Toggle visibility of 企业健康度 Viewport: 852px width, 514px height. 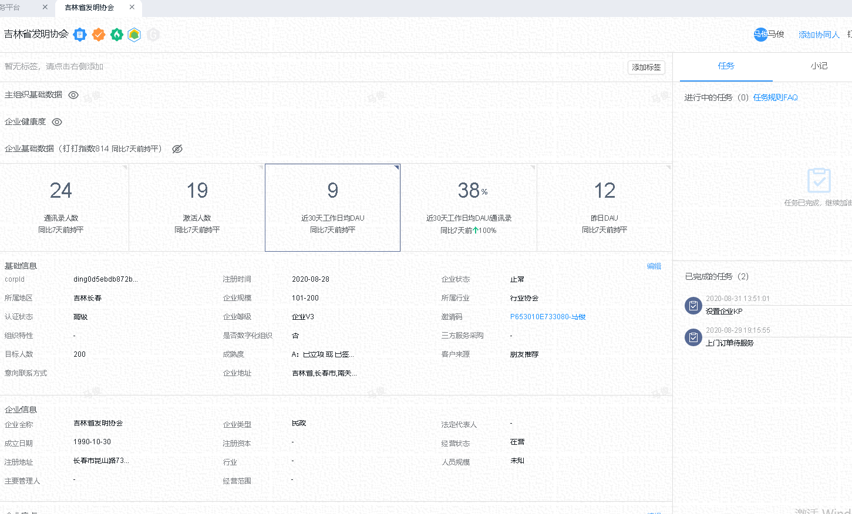coord(57,122)
